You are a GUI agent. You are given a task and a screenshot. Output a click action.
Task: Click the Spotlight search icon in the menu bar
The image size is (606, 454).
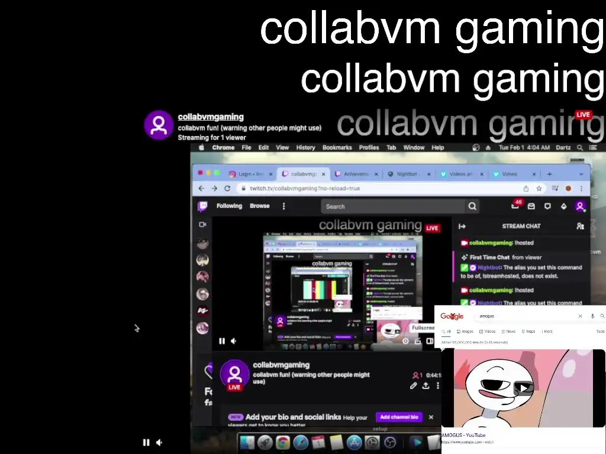(x=580, y=147)
